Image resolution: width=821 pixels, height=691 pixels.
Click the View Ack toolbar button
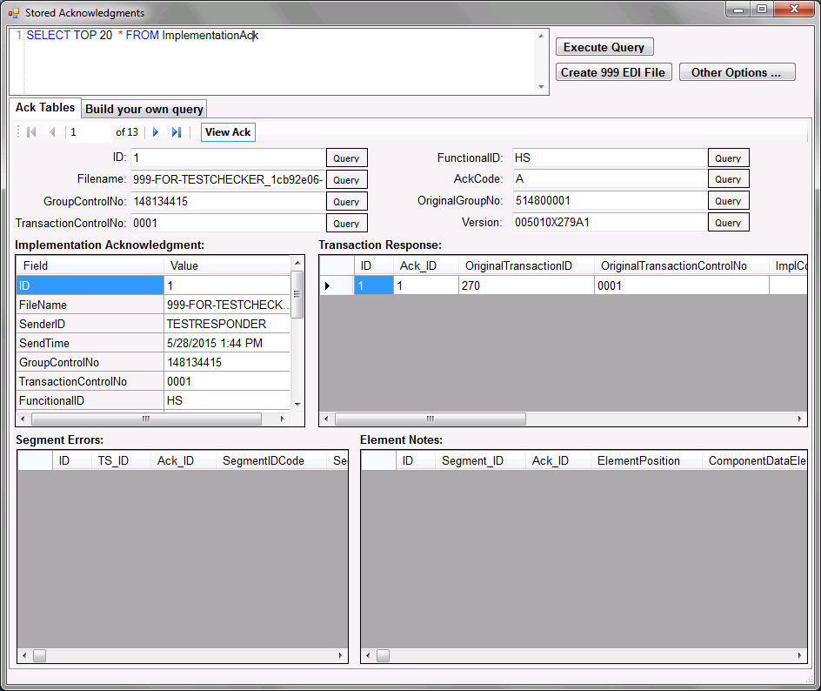point(228,132)
